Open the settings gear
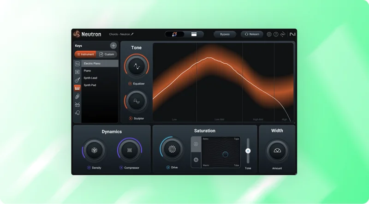 click(269, 34)
